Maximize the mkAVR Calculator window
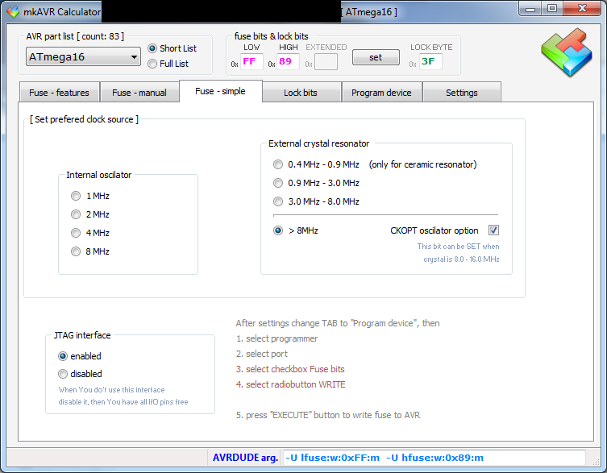607x473 pixels. tap(552, 9)
